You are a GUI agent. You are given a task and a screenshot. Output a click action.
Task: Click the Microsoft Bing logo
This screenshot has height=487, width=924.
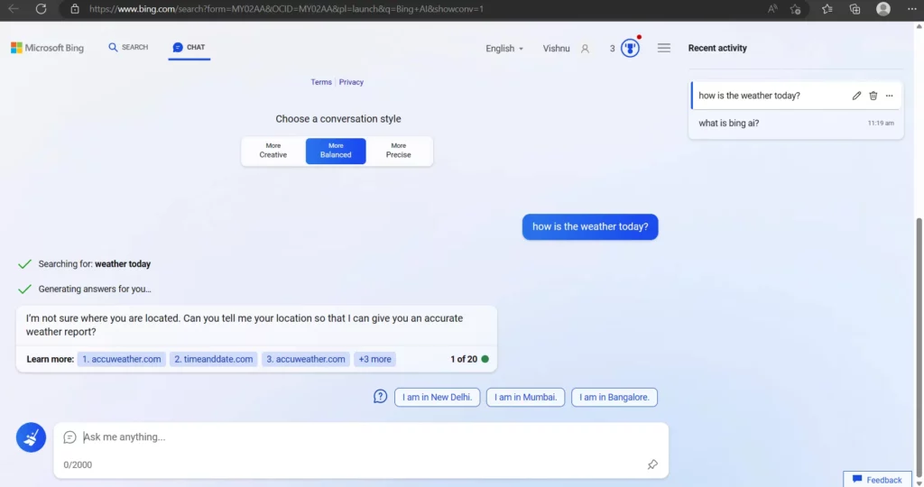point(47,48)
